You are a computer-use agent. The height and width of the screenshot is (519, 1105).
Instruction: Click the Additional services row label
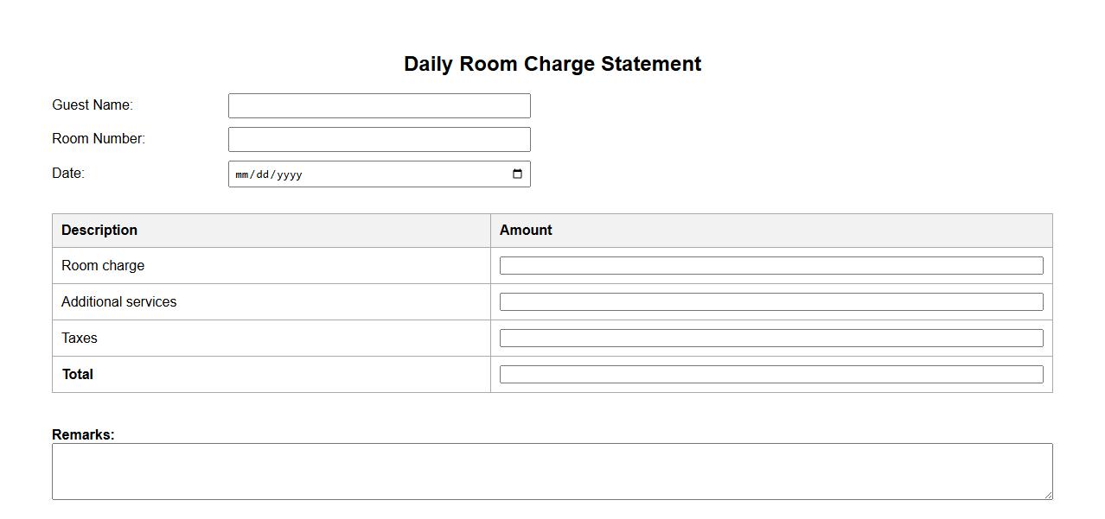coord(119,302)
